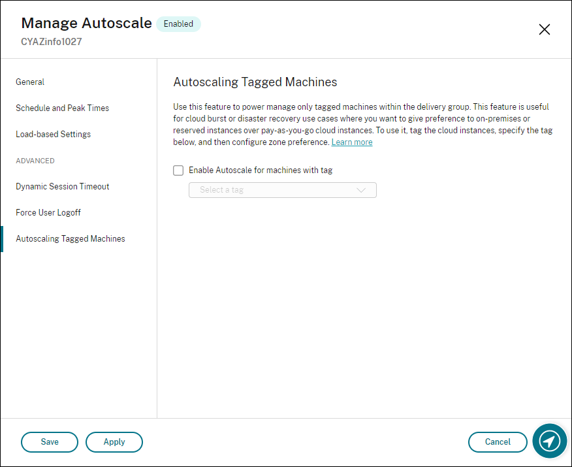Open Load-based Settings

[x=52, y=134]
